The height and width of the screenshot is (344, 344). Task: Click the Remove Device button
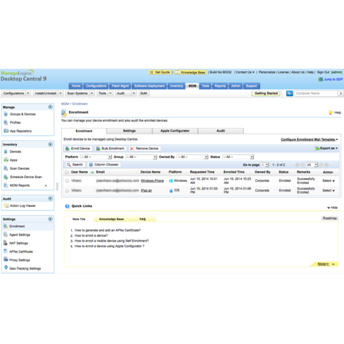coord(144,148)
